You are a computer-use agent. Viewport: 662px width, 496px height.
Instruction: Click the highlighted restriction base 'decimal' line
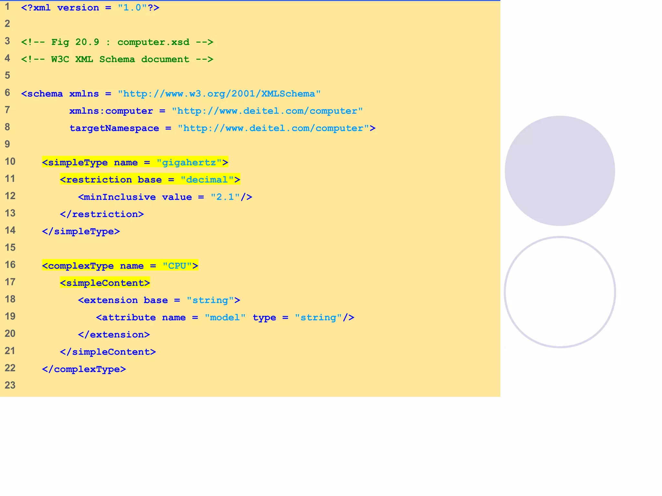(150, 180)
